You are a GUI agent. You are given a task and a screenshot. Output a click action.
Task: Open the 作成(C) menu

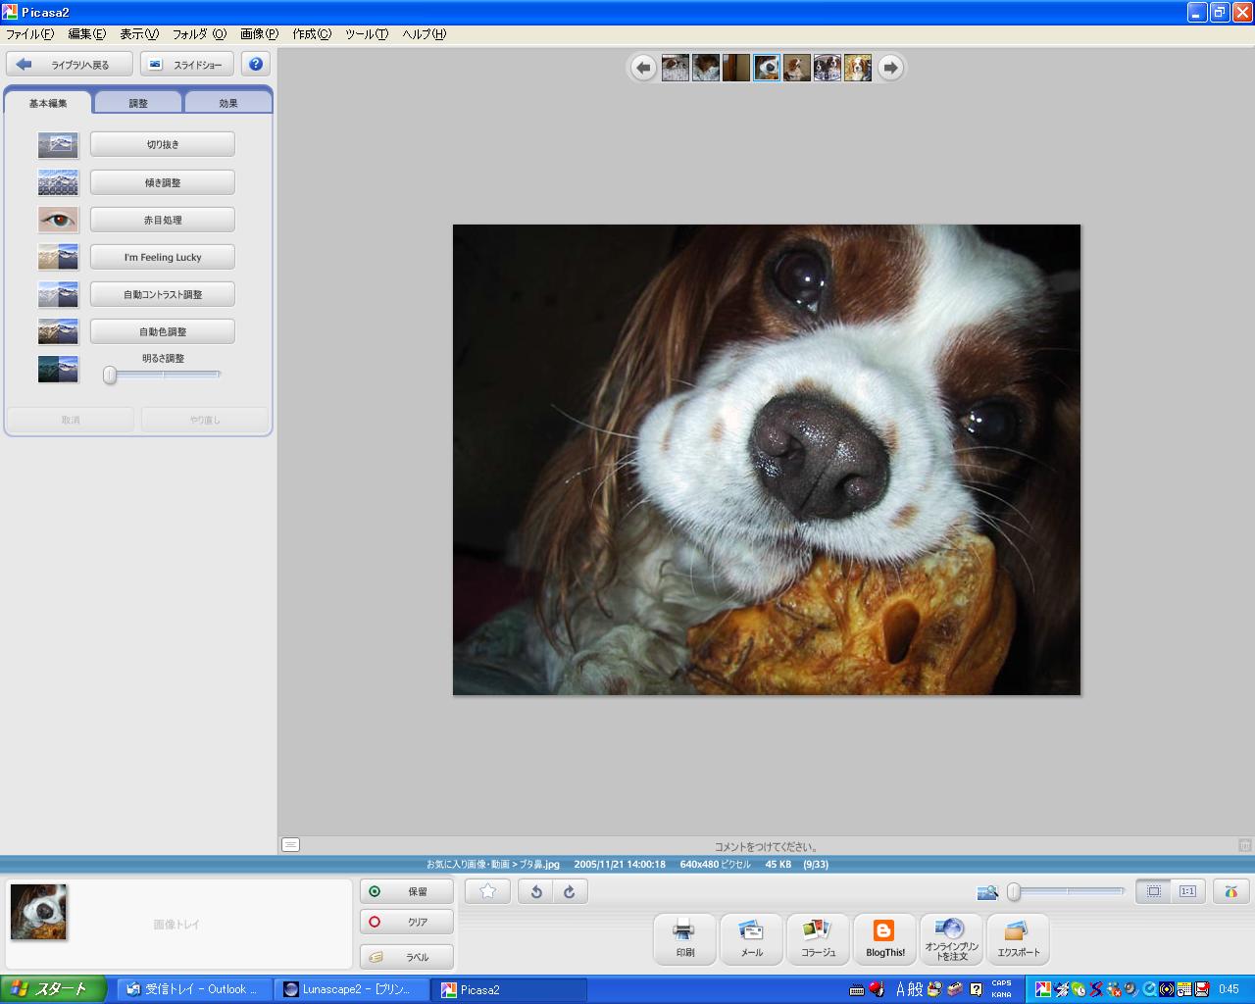click(x=312, y=33)
